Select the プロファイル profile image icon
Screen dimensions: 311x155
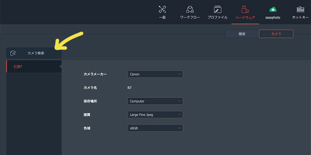218,9
